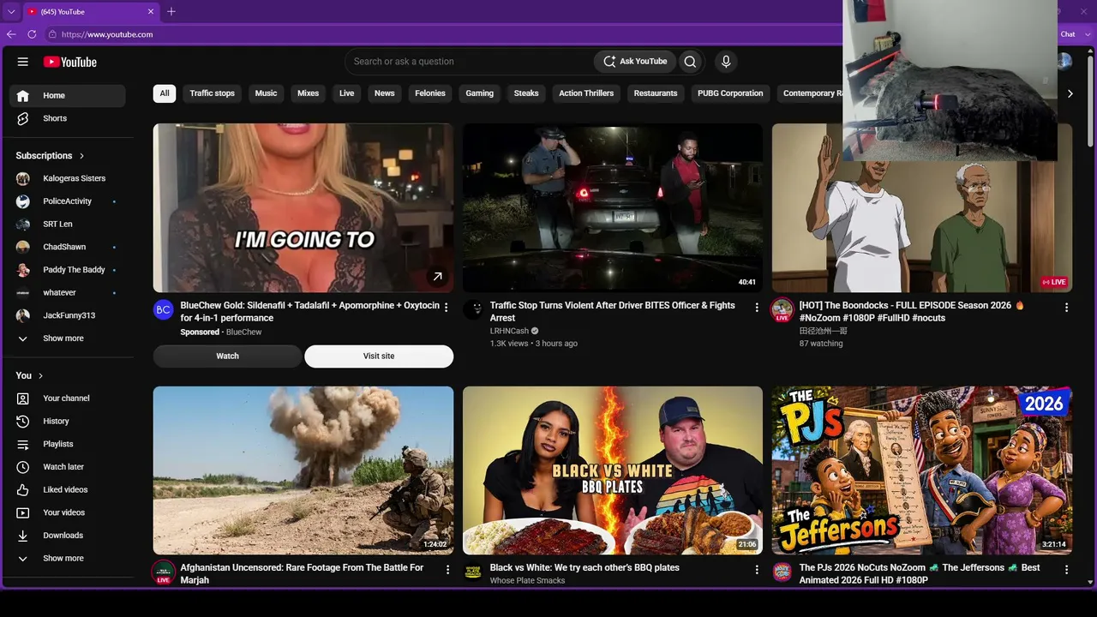This screenshot has height=617, width=1097.
Task: Show more channels under Subscriptions
Action: click(x=68, y=338)
